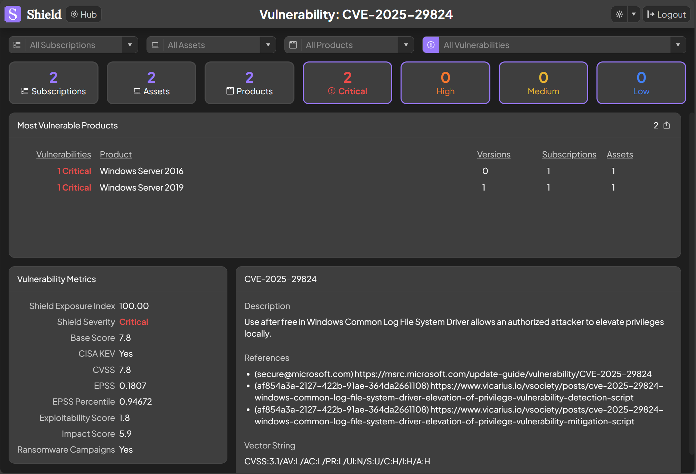Export the Most Vulnerable Products table
696x474 pixels.
tap(667, 125)
